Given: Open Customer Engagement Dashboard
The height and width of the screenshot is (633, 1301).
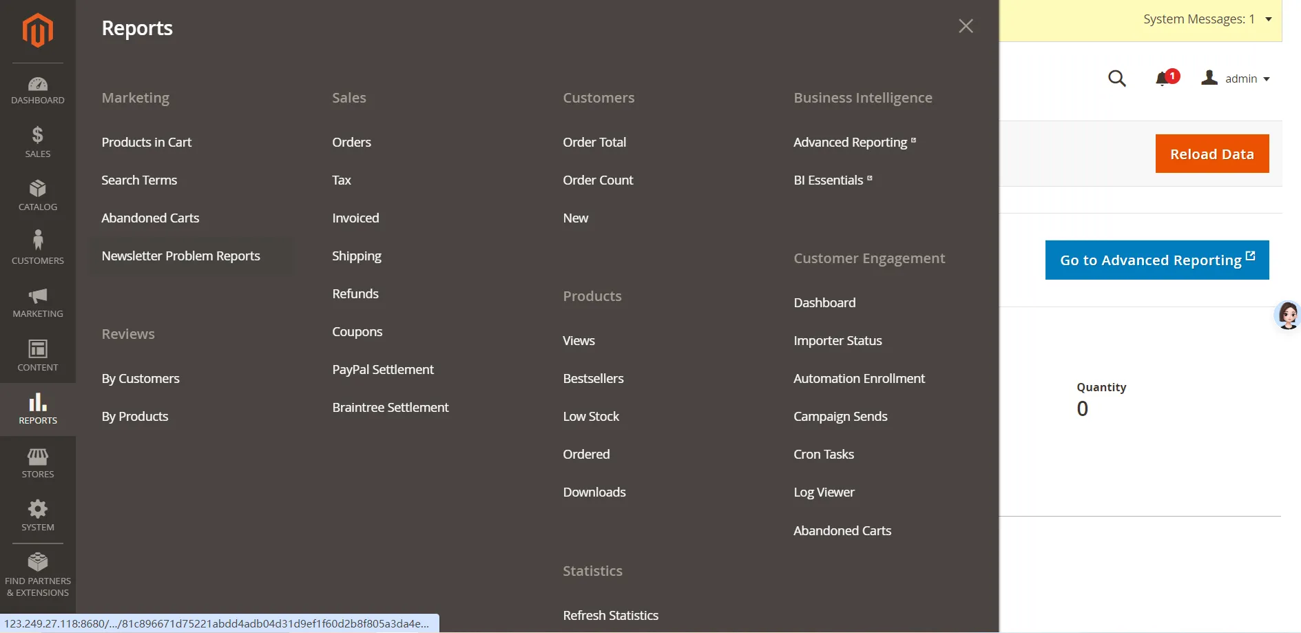Looking at the screenshot, I should point(825,303).
